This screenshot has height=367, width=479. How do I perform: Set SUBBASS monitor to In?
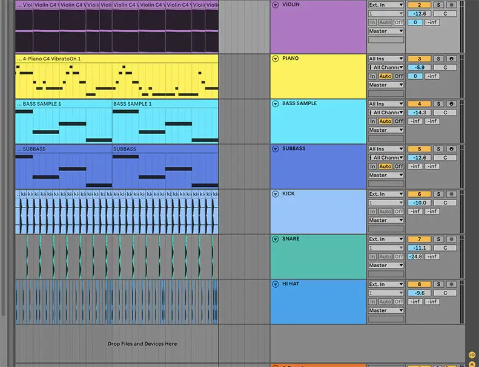(x=372, y=166)
